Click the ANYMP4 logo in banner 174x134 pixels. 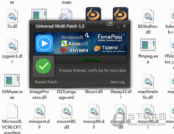coord(74,50)
